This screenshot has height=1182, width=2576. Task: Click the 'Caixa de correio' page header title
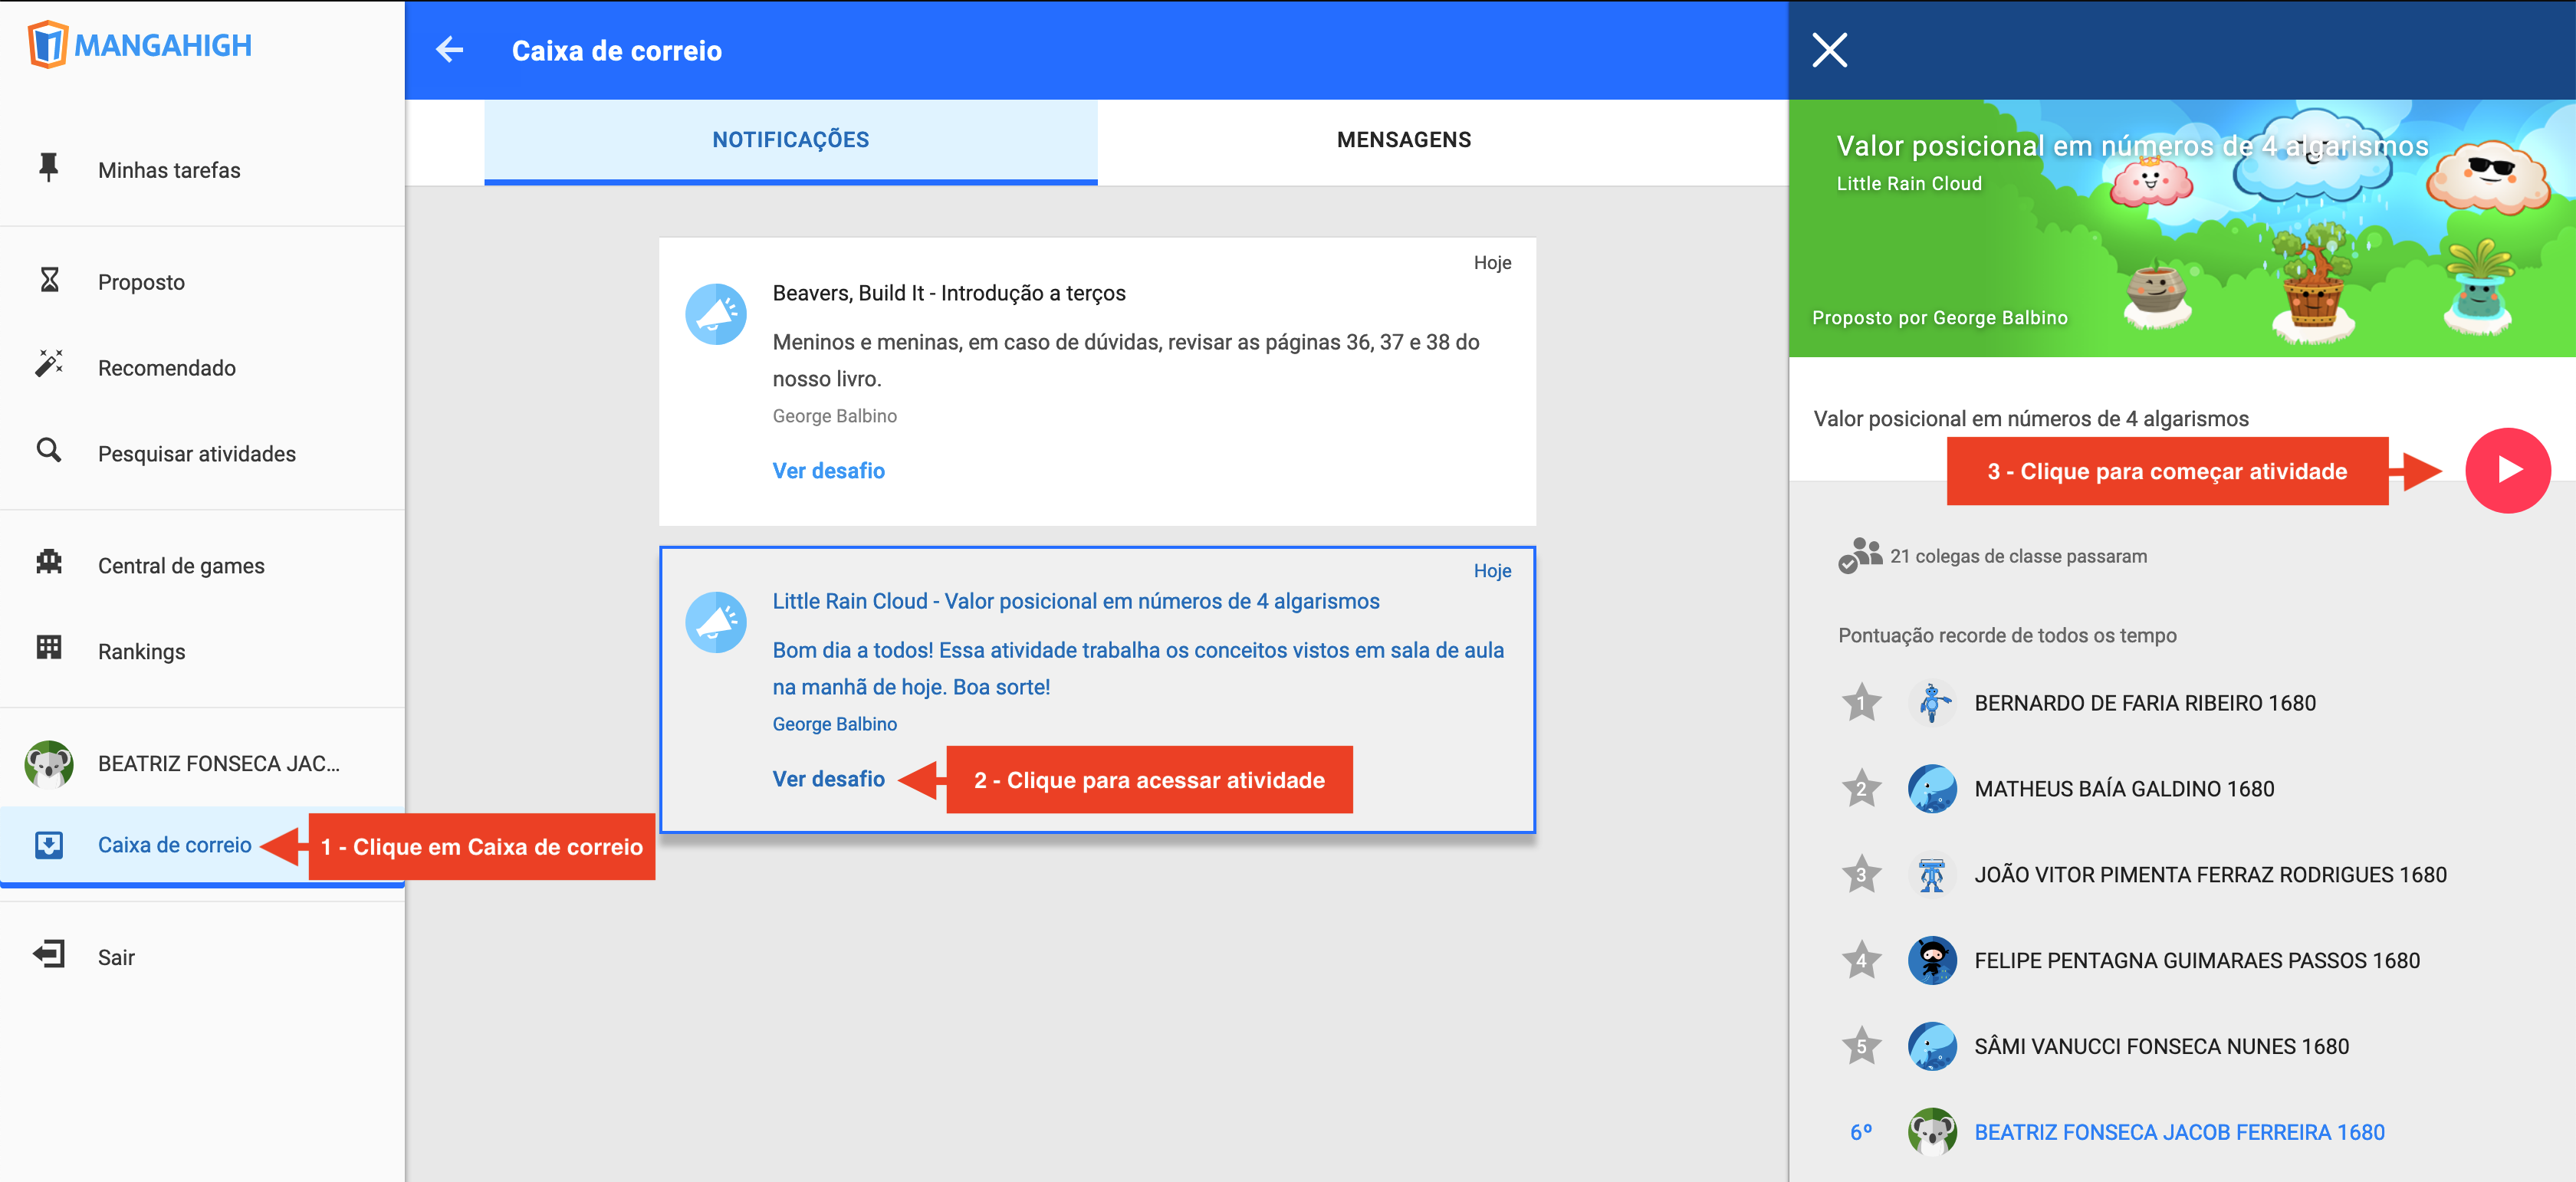(616, 50)
